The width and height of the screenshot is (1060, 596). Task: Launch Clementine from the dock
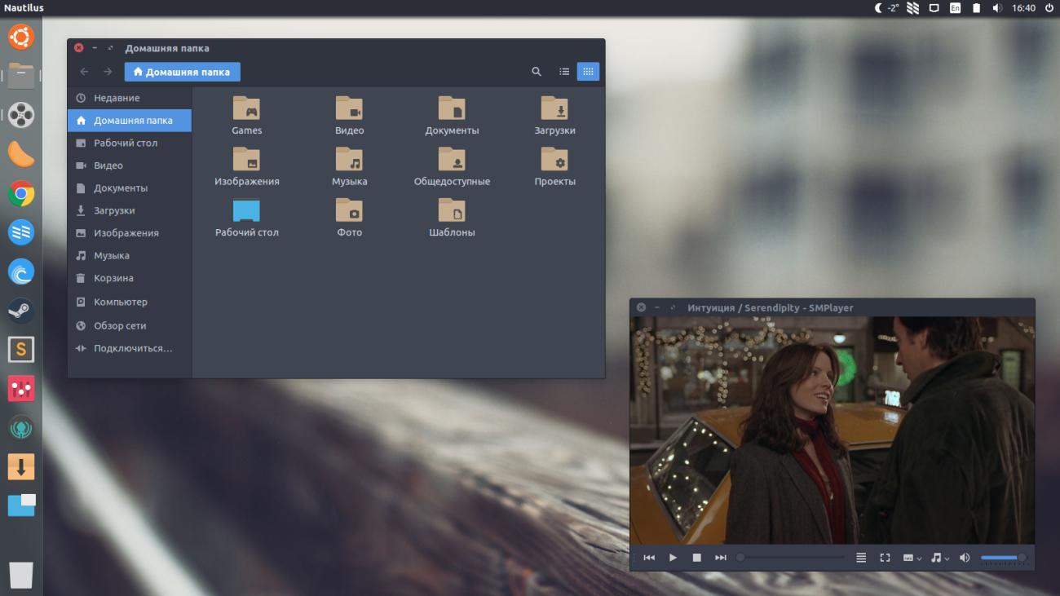coord(21,154)
